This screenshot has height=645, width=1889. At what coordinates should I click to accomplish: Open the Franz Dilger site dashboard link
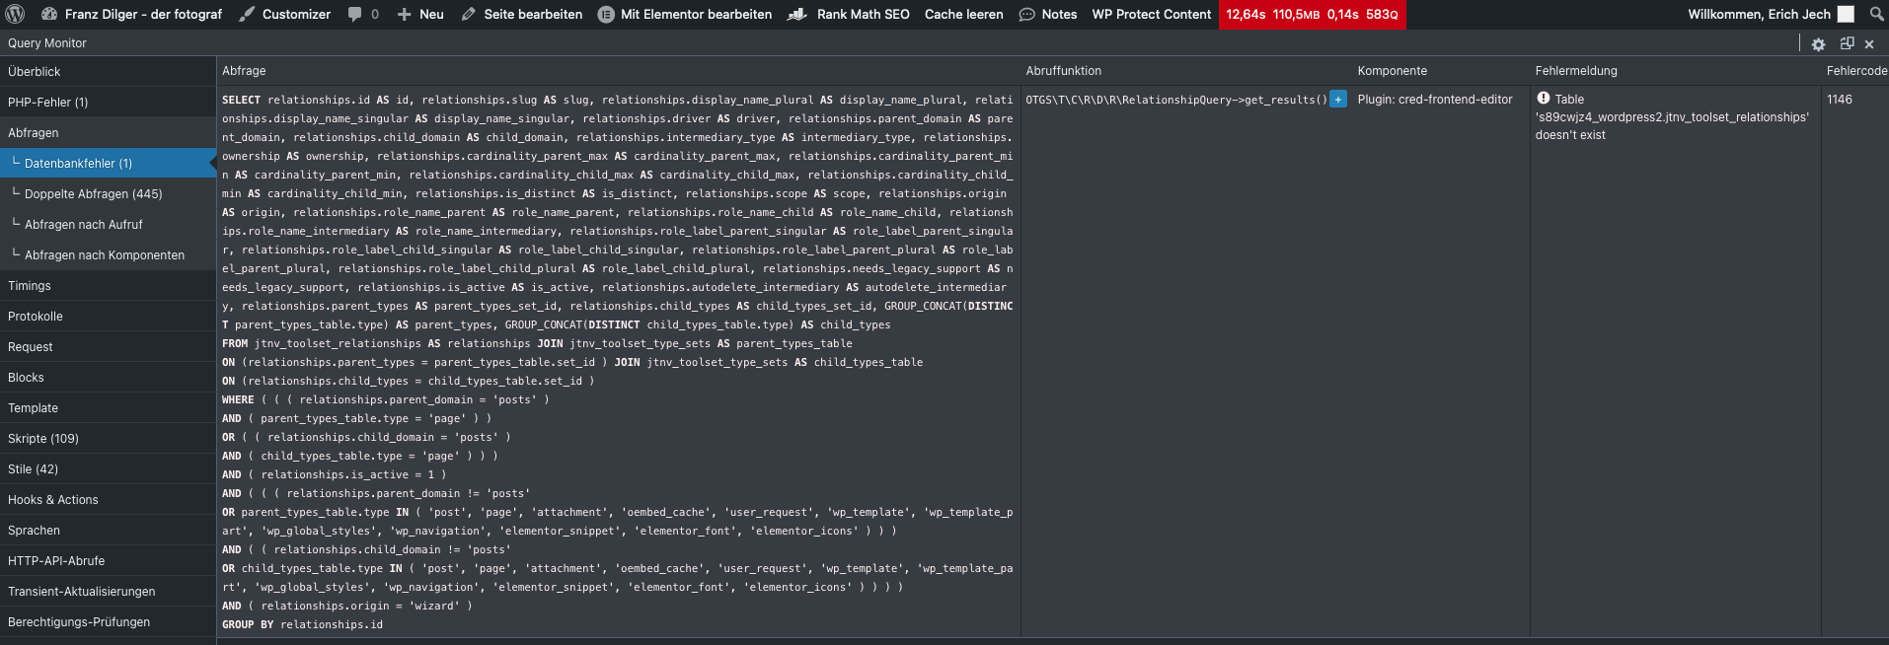[x=132, y=14]
